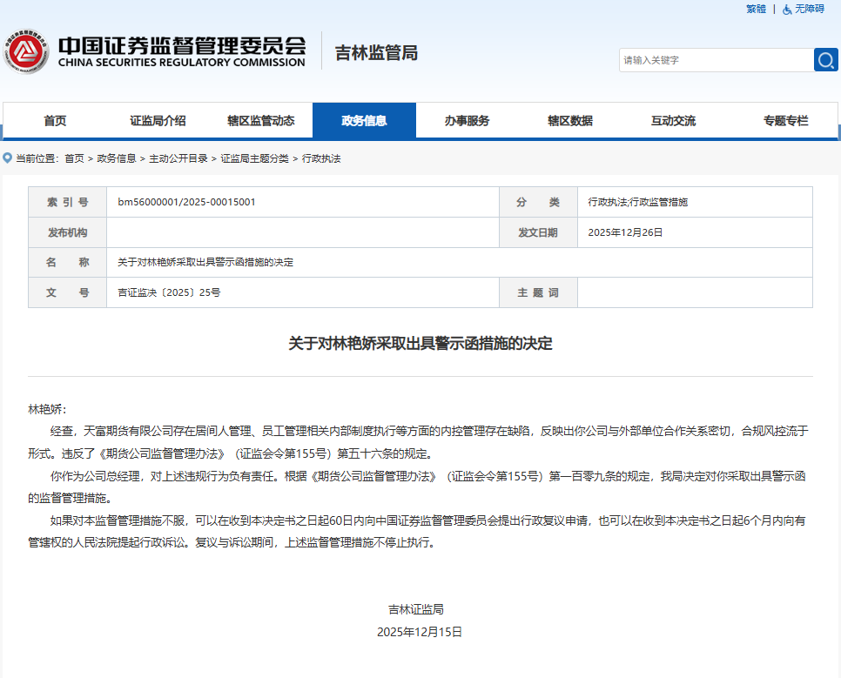The width and height of the screenshot is (841, 678).
Task: Navigate to 主动公开目录 breadcrumb link
Action: click(178, 158)
